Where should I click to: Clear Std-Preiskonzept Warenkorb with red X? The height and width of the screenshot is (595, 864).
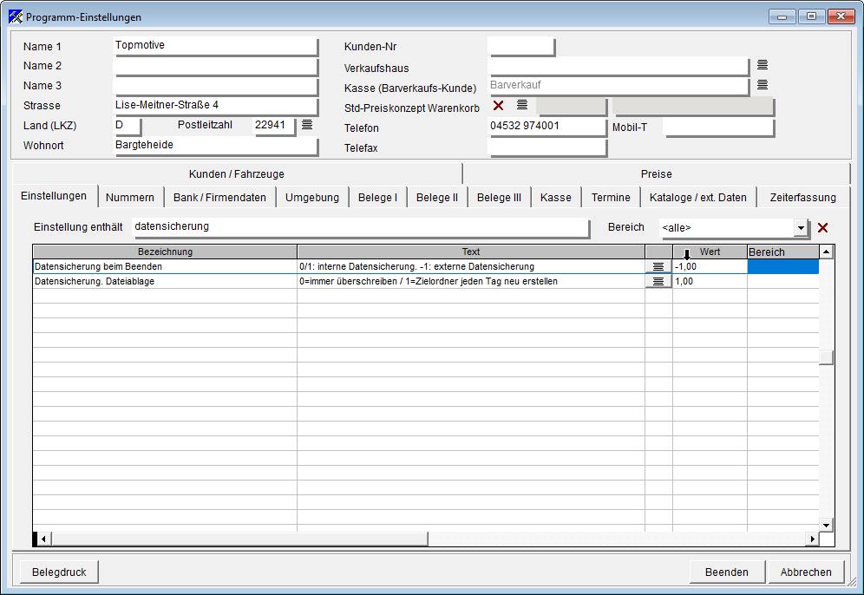click(498, 105)
